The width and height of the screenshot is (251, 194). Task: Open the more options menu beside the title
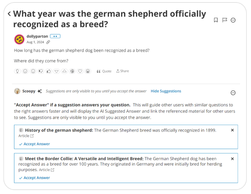[x=233, y=20]
